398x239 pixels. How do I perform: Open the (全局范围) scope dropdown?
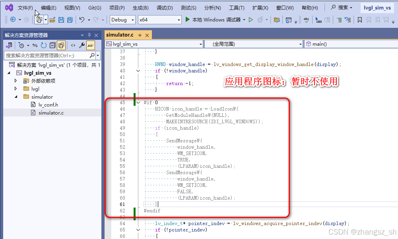point(254,44)
